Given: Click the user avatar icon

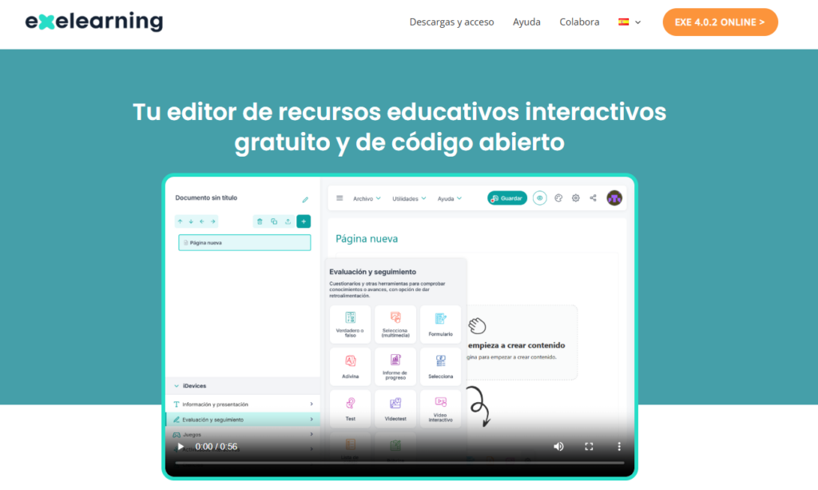Looking at the screenshot, I should [x=614, y=198].
